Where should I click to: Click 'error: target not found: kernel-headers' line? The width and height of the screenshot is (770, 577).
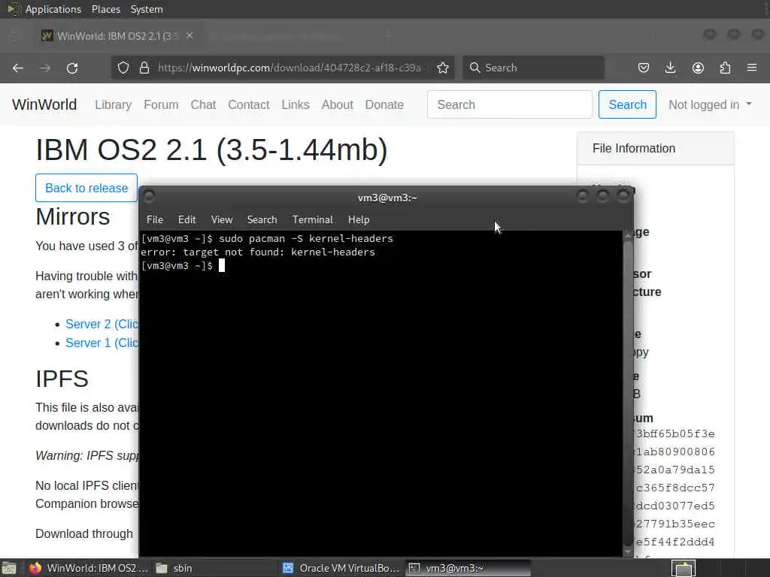pos(258,252)
